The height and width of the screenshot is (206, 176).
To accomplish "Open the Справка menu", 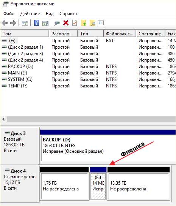I will 68,14.
